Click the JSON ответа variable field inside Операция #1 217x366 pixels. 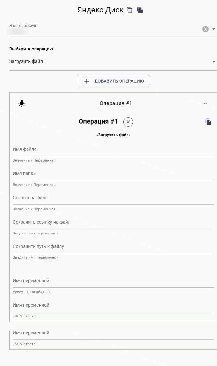point(113,305)
